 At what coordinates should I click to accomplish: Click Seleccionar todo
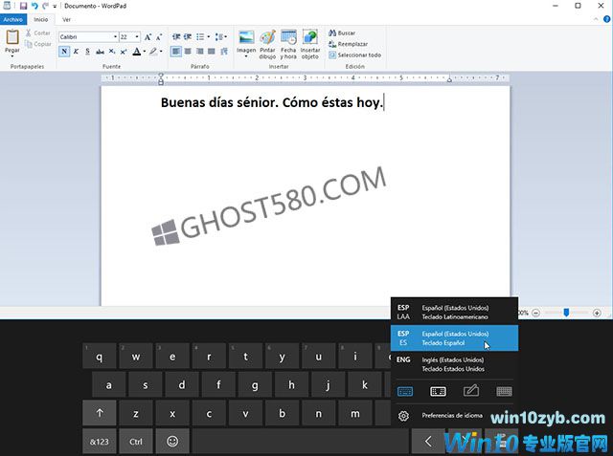pyautogui.click(x=354, y=55)
